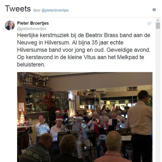The width and height of the screenshot is (162, 162).
Task: Open the Pieter Broertjes author name link
Action: [x=33, y=23]
